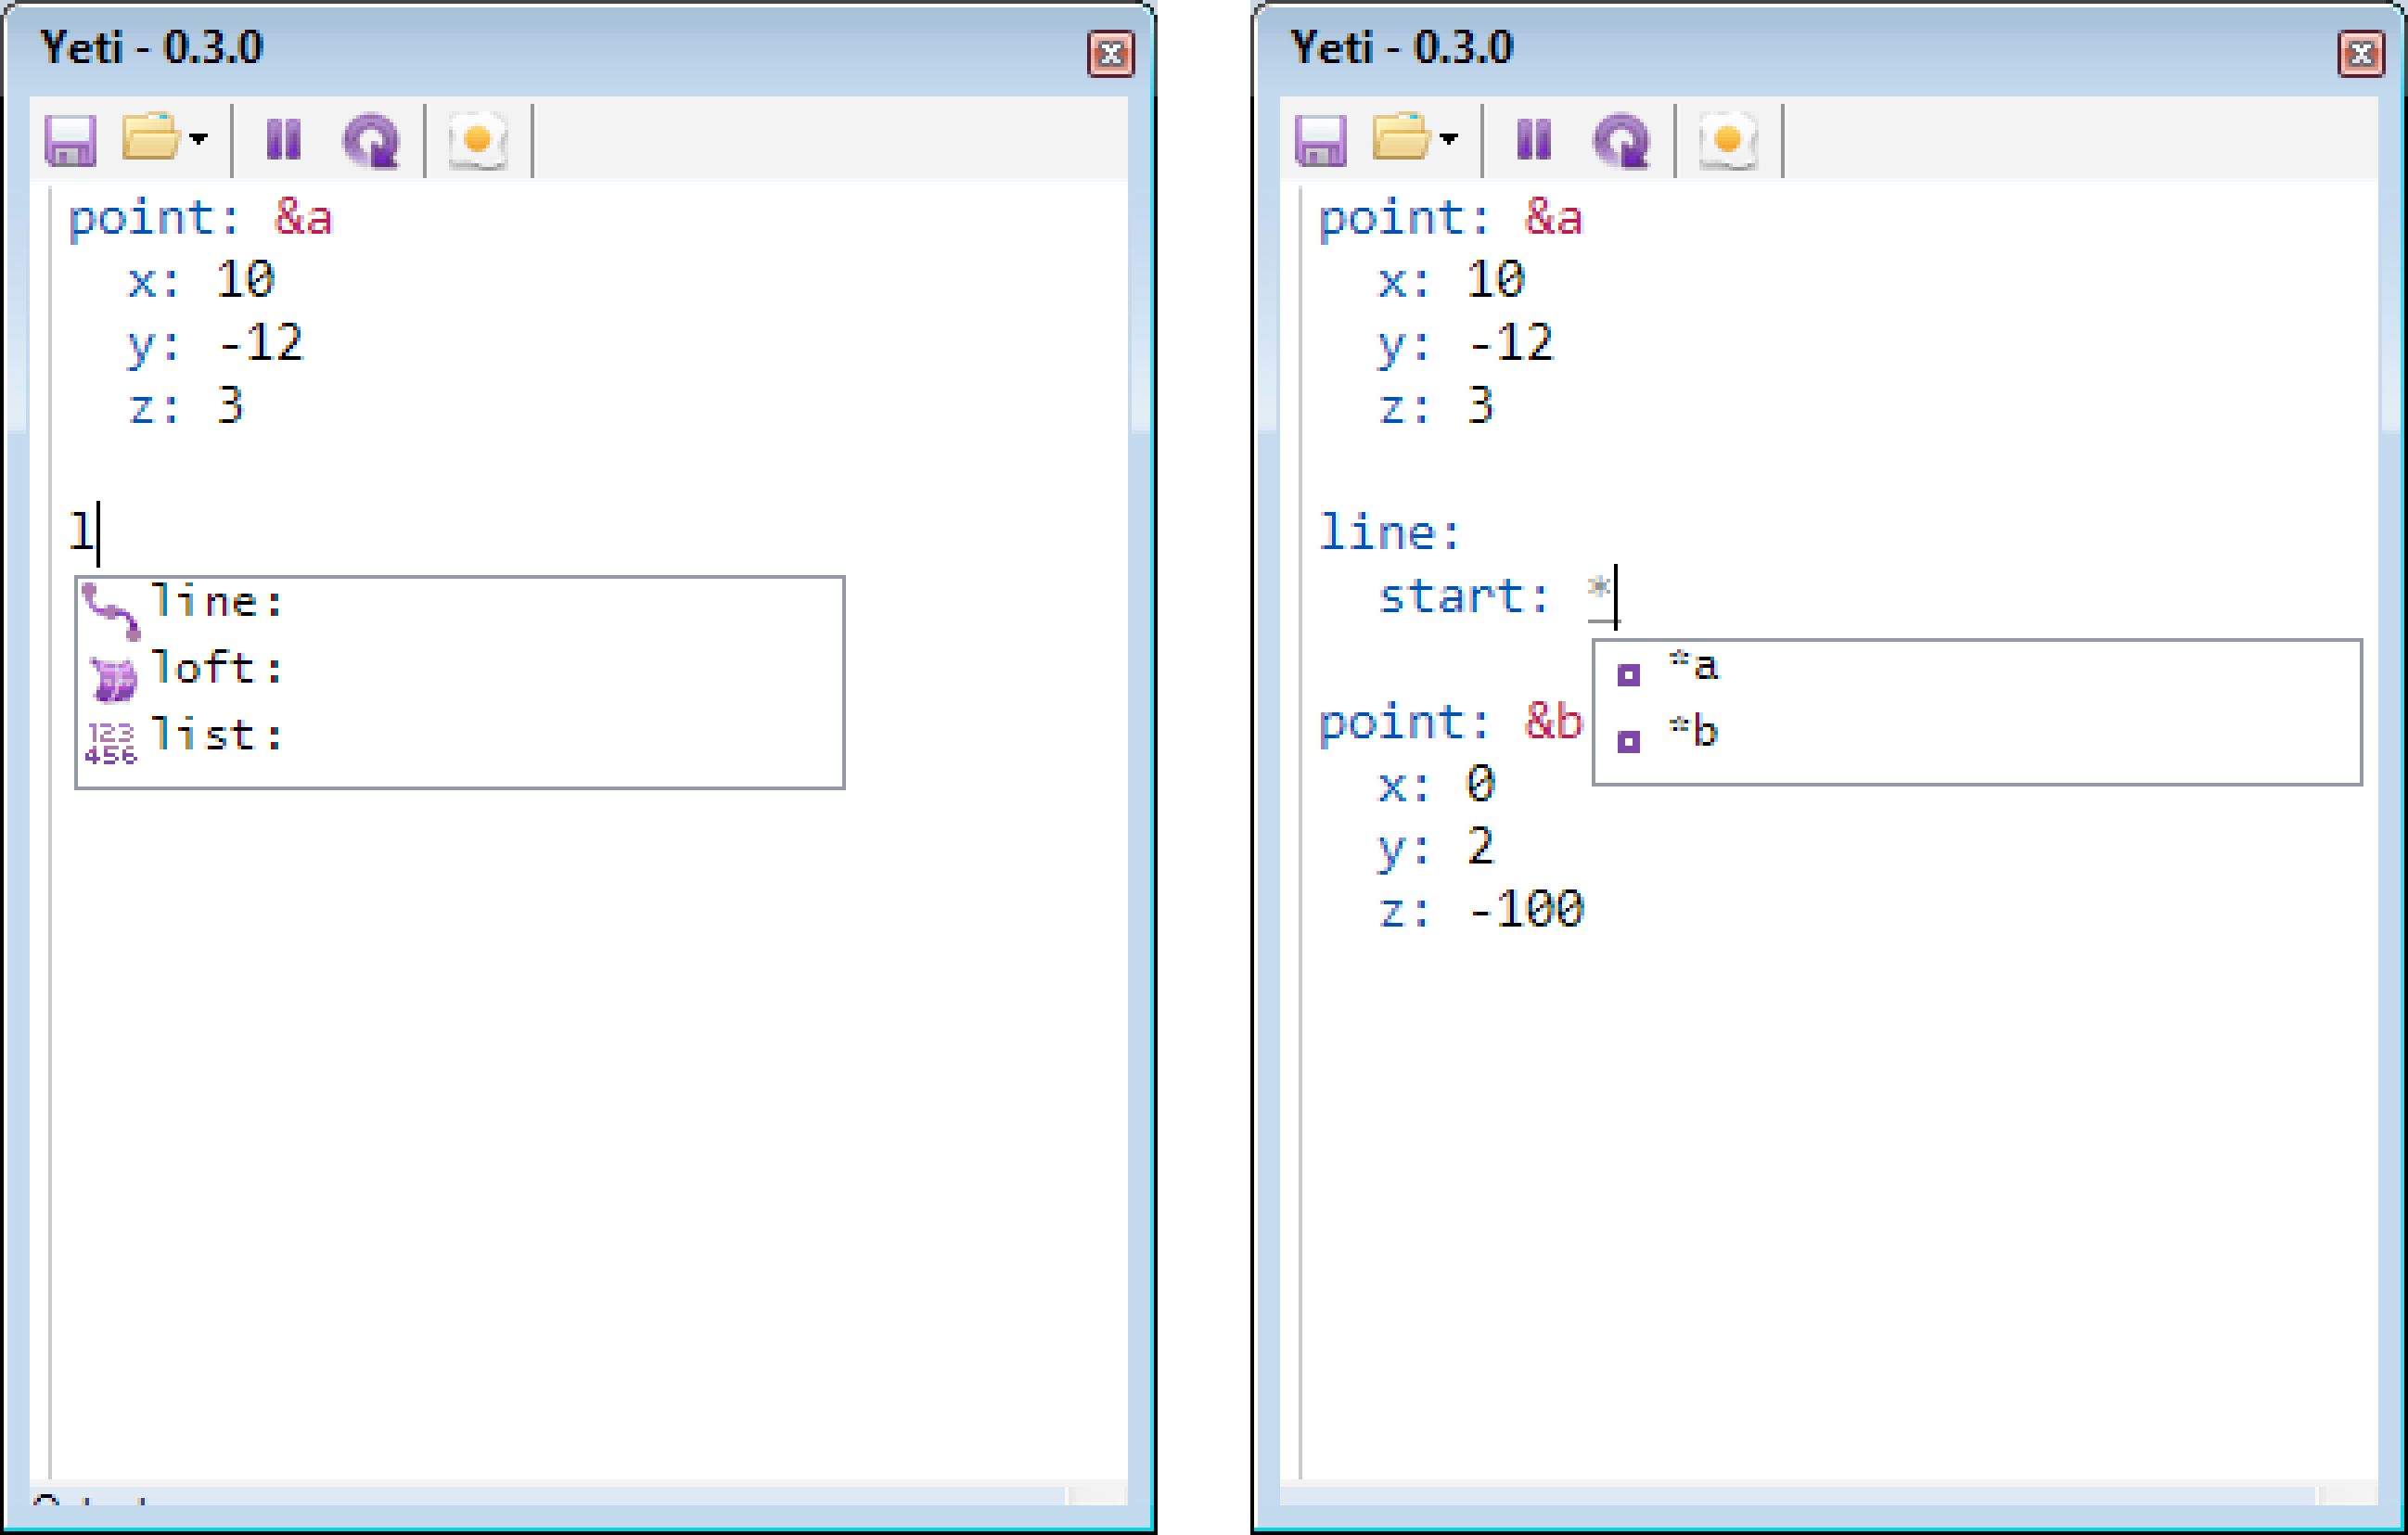The width and height of the screenshot is (2408, 1535).
Task: Choose 'loft:' autocomplete suggestion
Action: pos(460,669)
